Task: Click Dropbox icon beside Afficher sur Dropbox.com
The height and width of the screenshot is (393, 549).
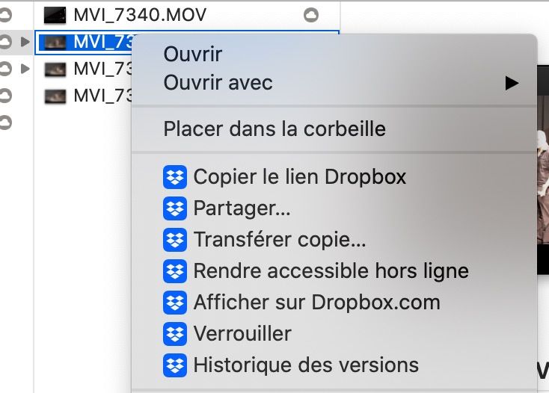Action: (x=174, y=303)
